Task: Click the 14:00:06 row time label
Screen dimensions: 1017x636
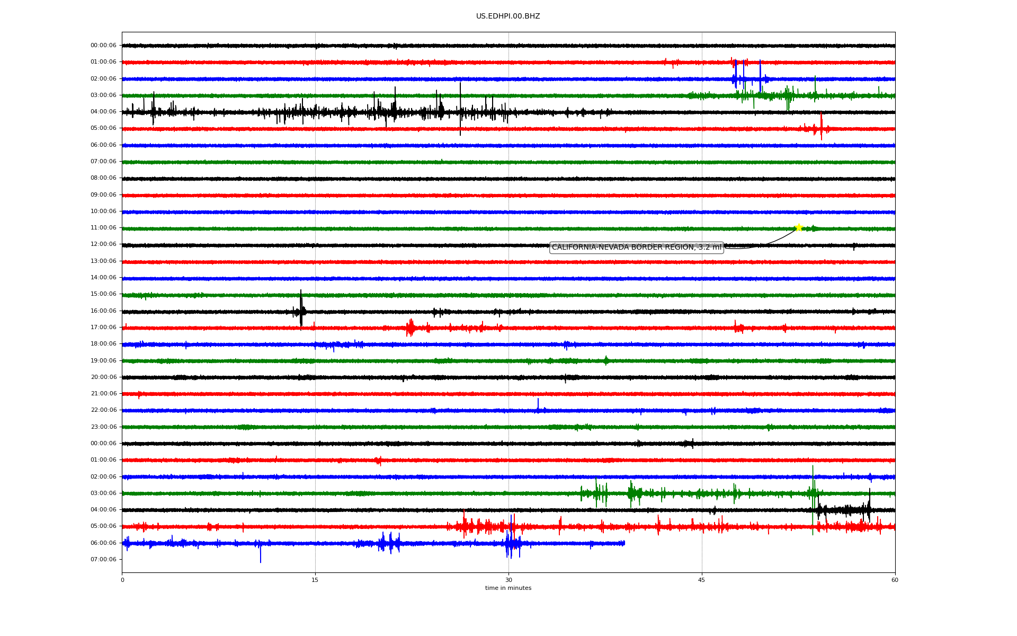Action: 103,278
